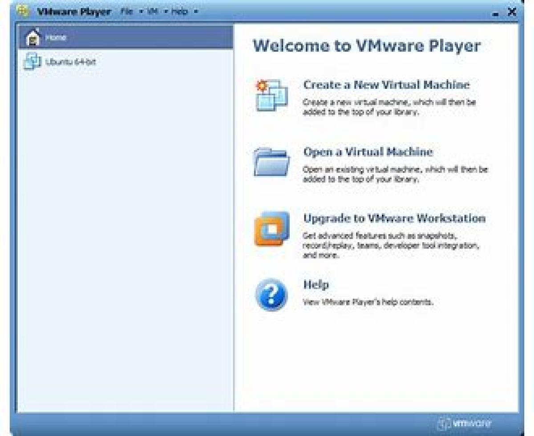Click the Create a New Virtual Machine icon

click(271, 95)
